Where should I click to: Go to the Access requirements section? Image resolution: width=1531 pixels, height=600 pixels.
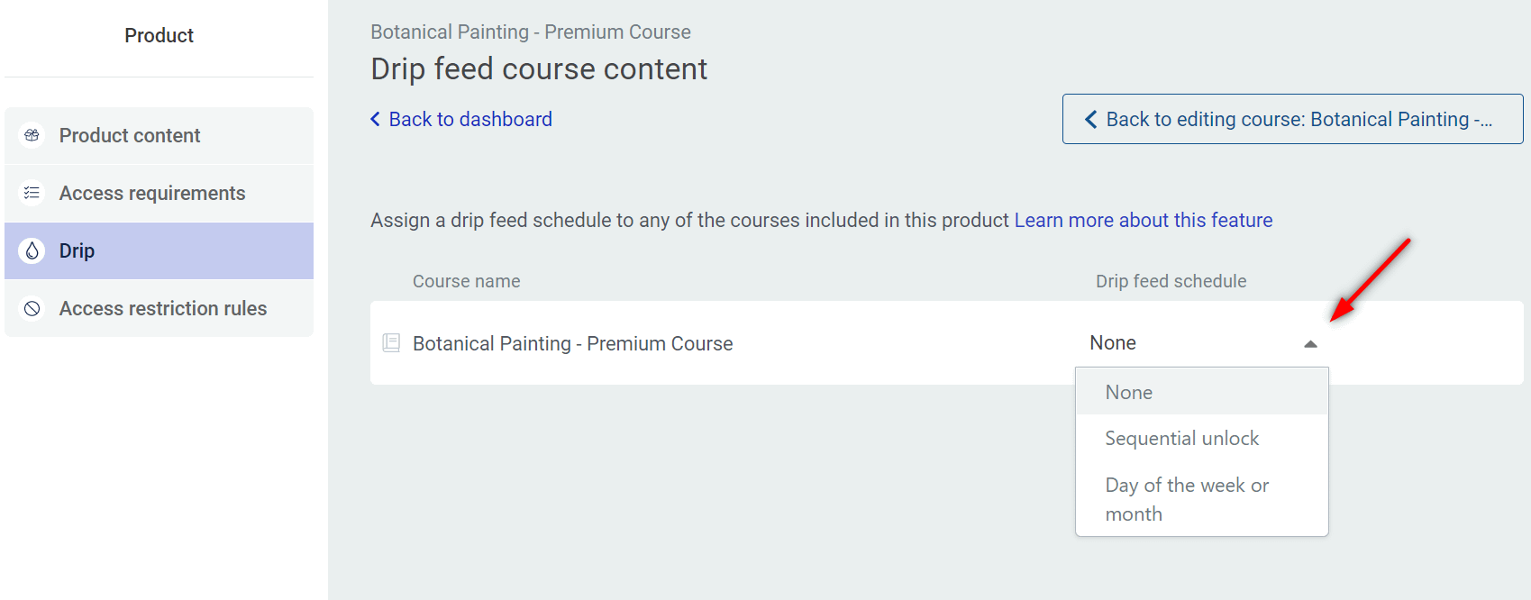tap(152, 193)
